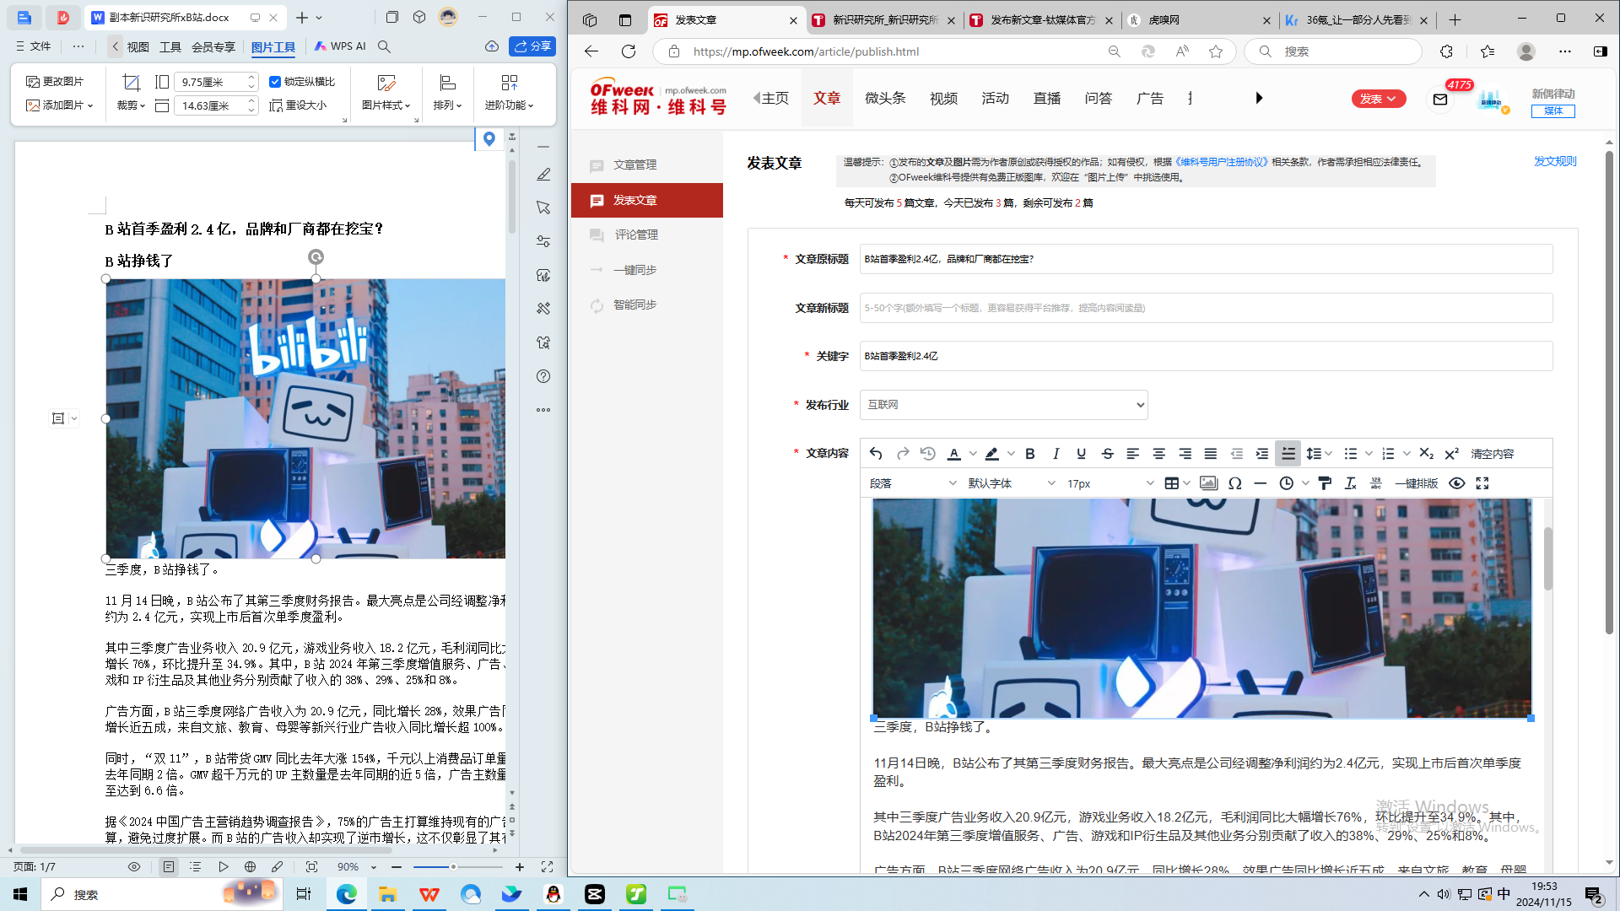Insert image via editor picture icon
This screenshot has height=911, width=1620.
pos(1208,483)
